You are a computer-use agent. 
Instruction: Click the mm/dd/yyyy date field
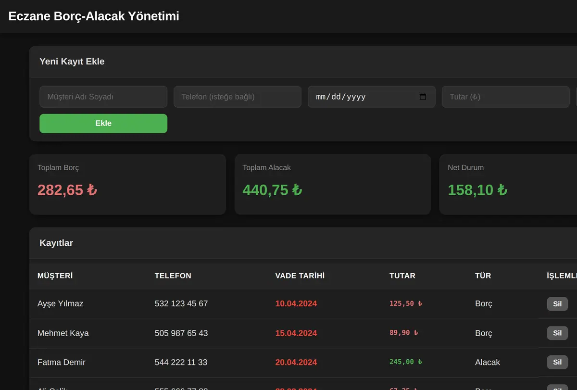[372, 97]
